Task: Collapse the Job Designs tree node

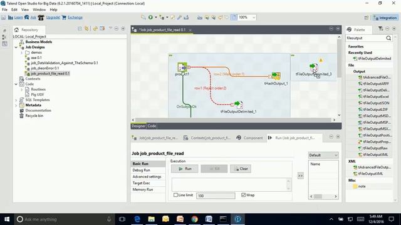Action: [16, 47]
